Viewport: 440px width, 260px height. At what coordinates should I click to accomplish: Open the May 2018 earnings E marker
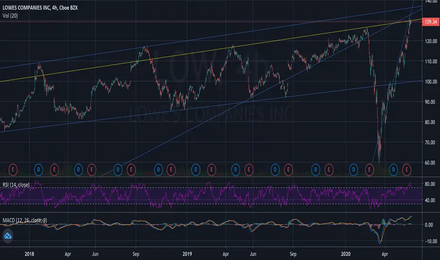point(92,170)
